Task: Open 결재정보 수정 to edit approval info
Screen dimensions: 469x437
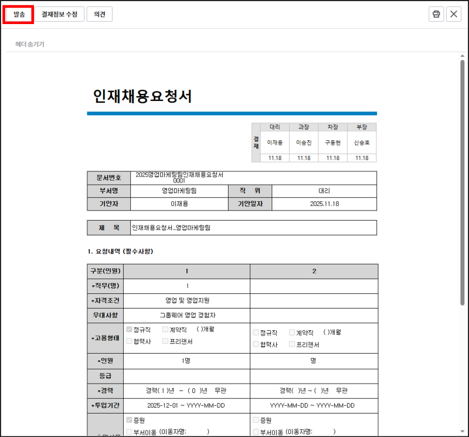Action: 59,14
